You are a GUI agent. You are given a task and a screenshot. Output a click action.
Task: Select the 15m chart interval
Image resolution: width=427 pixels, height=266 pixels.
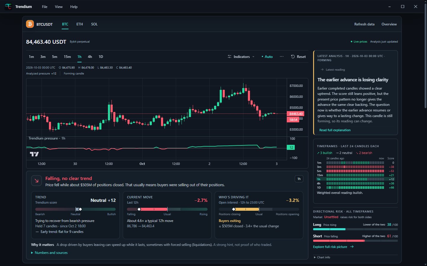(67, 56)
